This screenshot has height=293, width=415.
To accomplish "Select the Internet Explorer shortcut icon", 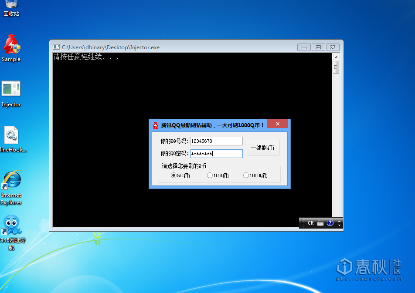I will click(x=11, y=188).
